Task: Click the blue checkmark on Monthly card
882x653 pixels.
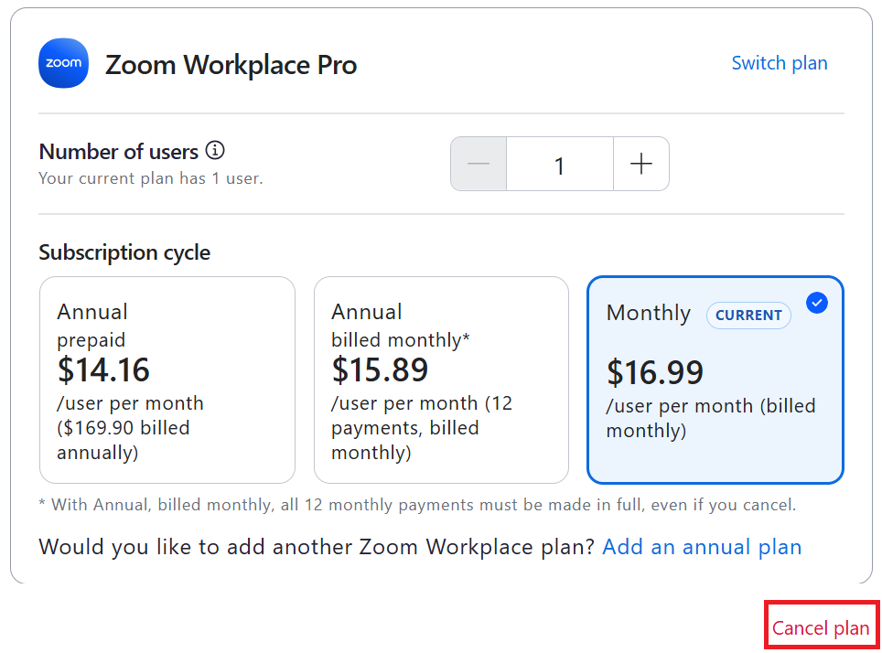Action: click(817, 303)
